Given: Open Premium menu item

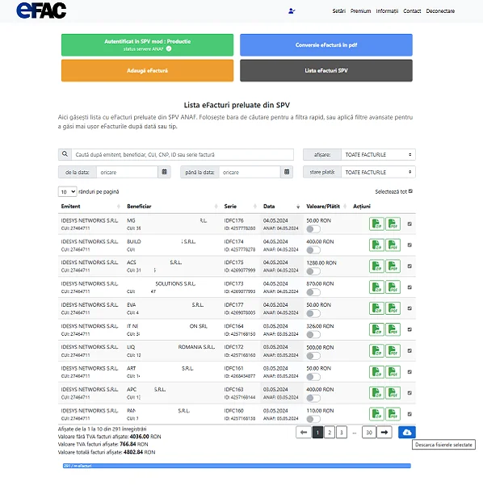Looking at the screenshot, I should coord(361,11).
